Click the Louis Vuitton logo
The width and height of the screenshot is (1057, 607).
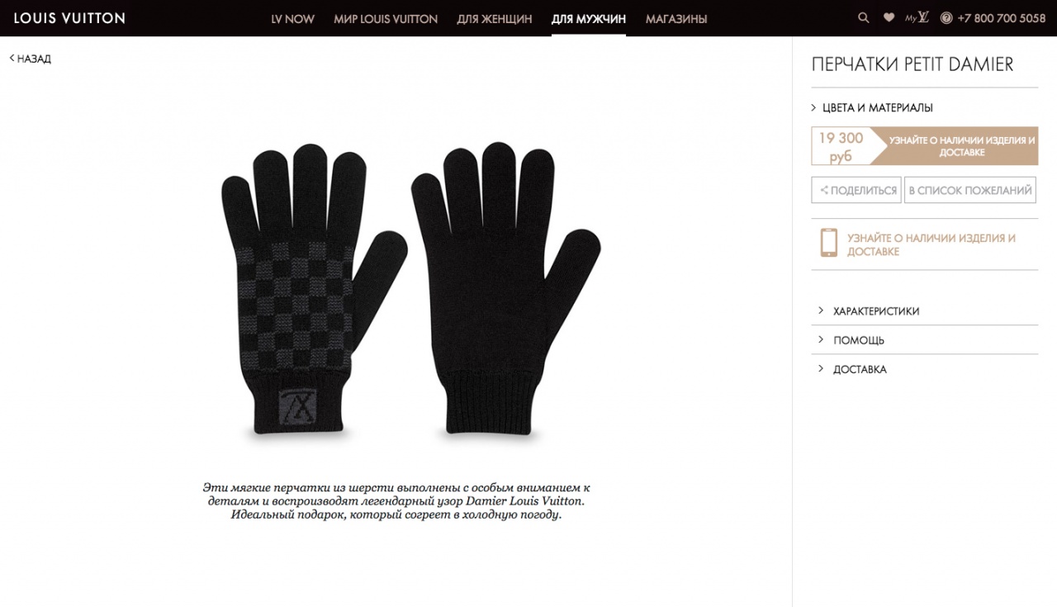pyautogui.click(x=69, y=17)
